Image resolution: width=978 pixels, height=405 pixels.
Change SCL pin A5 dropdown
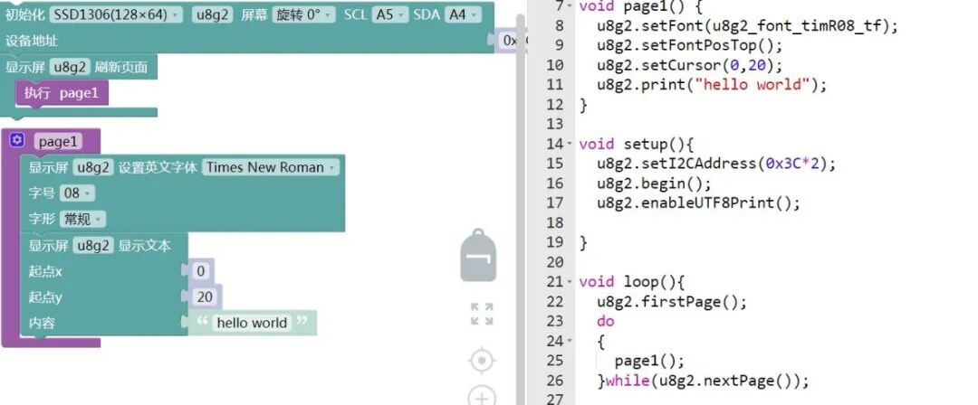pos(389,14)
